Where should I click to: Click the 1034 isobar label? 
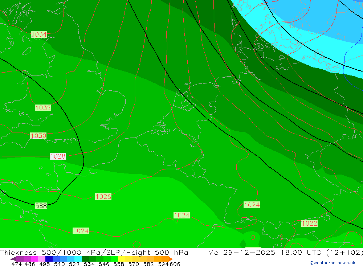click(39, 34)
